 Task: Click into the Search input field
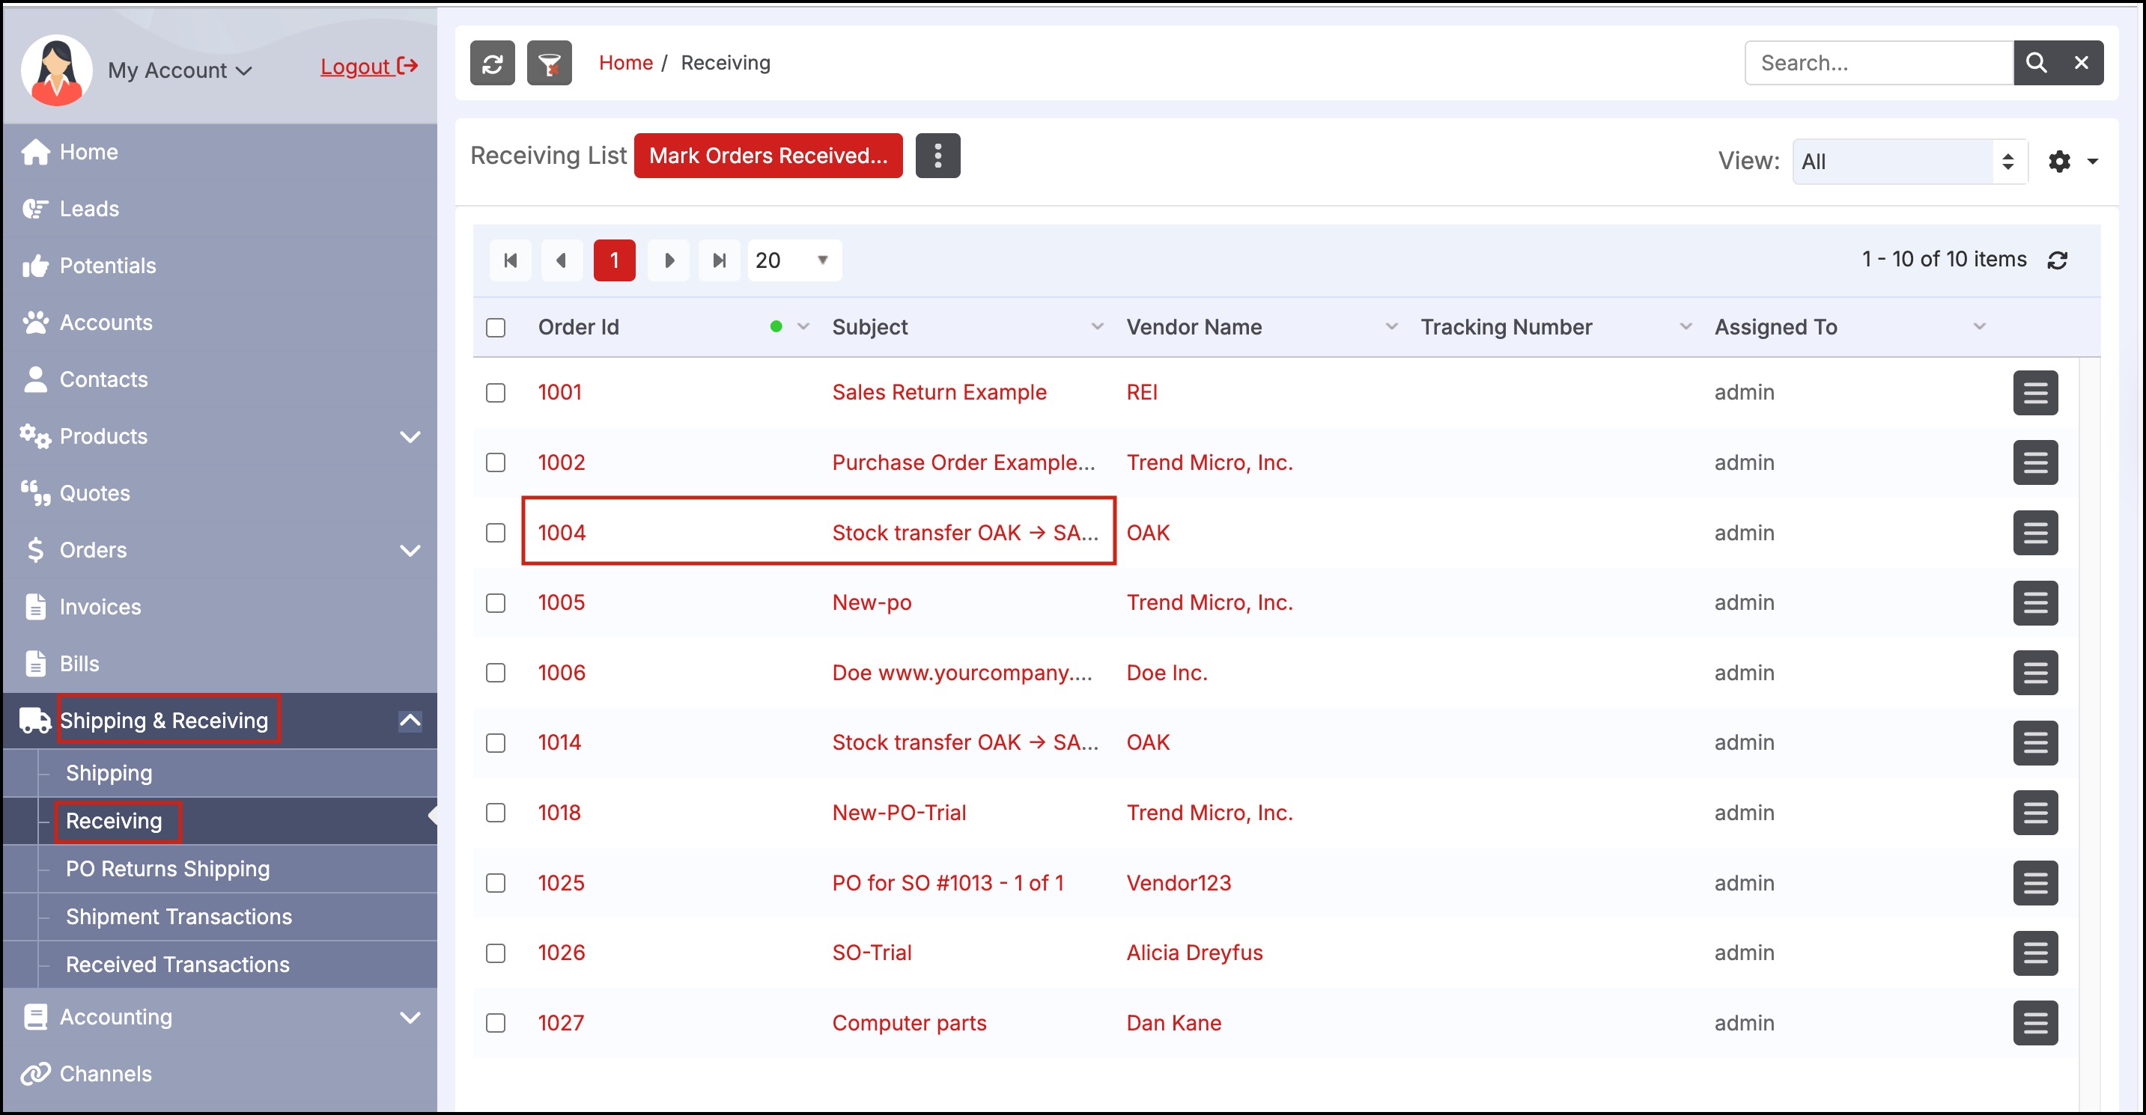(x=1879, y=64)
